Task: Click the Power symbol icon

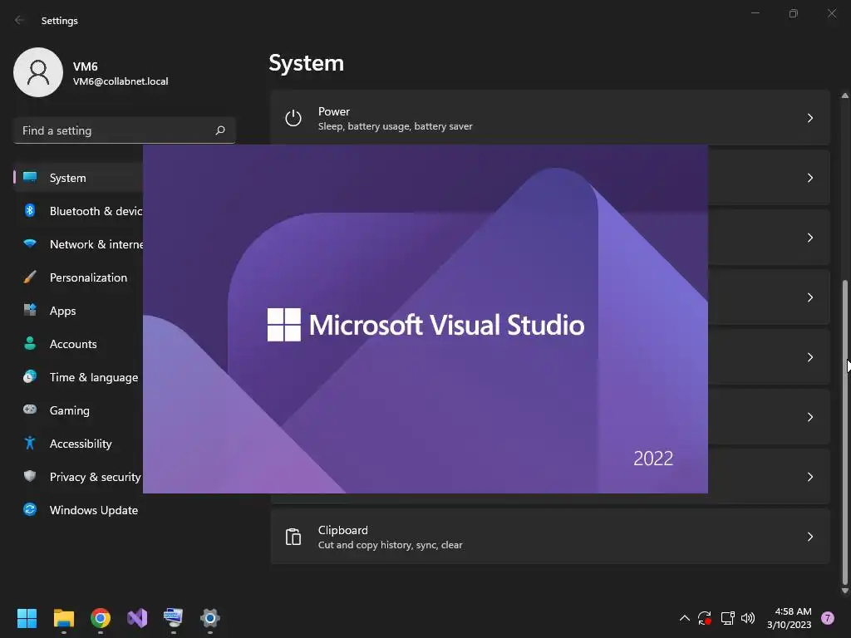Action: (293, 118)
